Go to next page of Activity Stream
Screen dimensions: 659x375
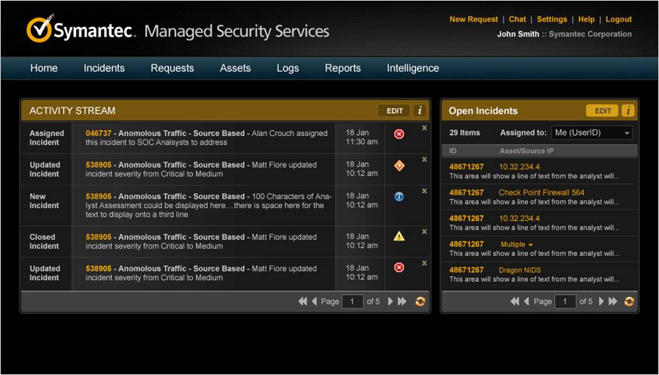pyautogui.click(x=390, y=301)
